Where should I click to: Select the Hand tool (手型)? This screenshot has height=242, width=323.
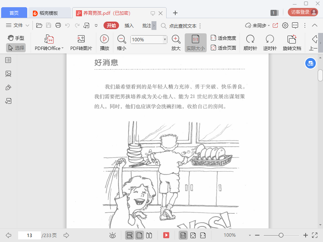(16, 38)
